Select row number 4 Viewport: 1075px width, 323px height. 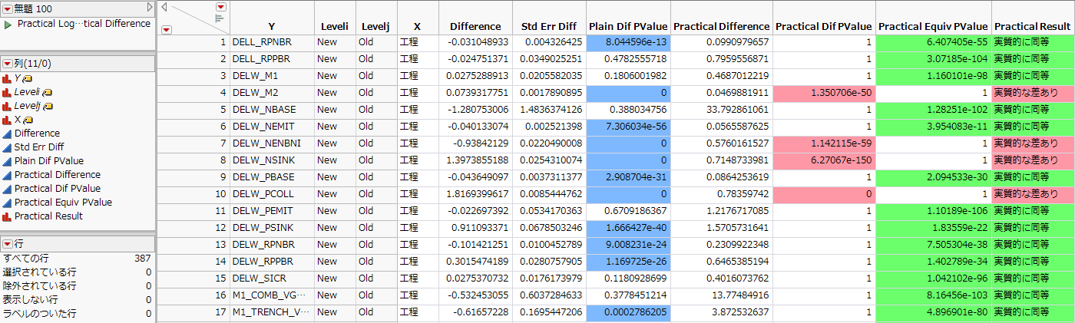[x=194, y=93]
